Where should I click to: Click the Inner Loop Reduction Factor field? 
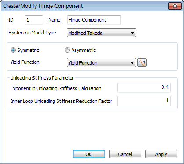click(x=144, y=101)
